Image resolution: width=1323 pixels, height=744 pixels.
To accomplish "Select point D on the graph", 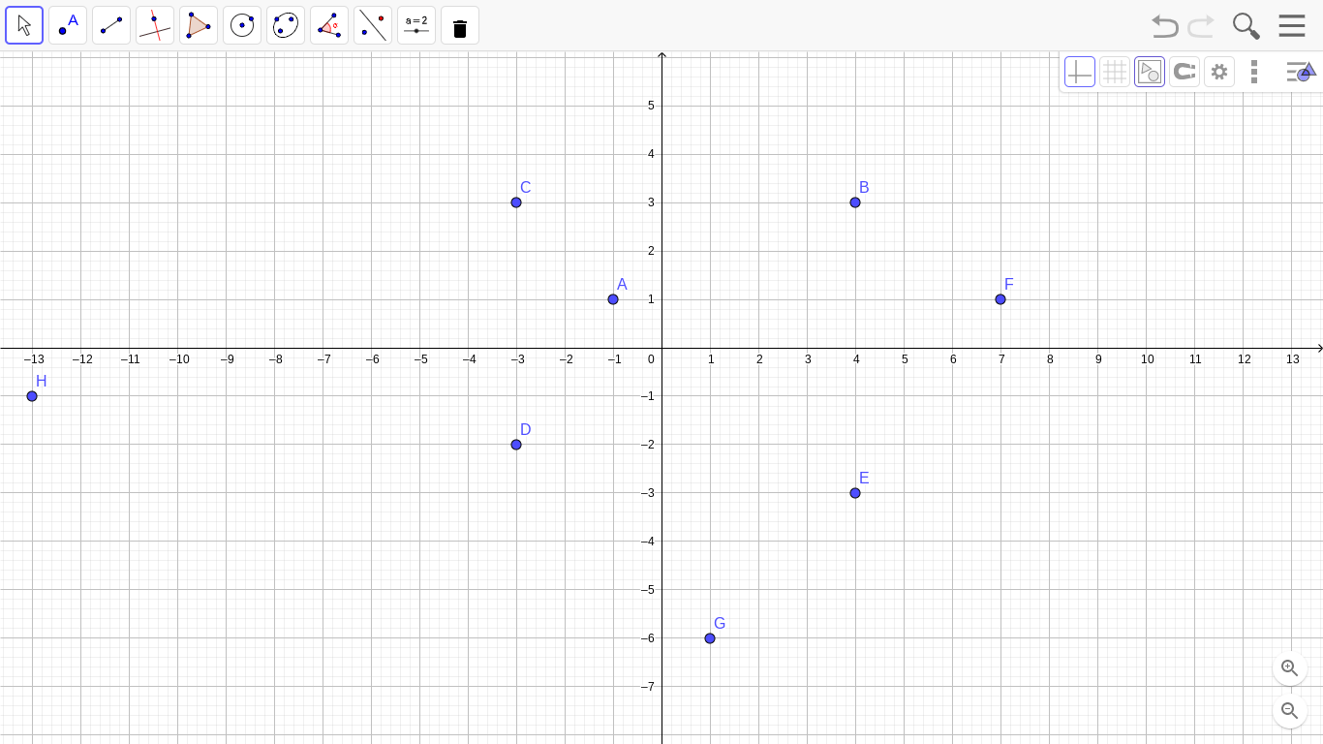I will 516,445.
